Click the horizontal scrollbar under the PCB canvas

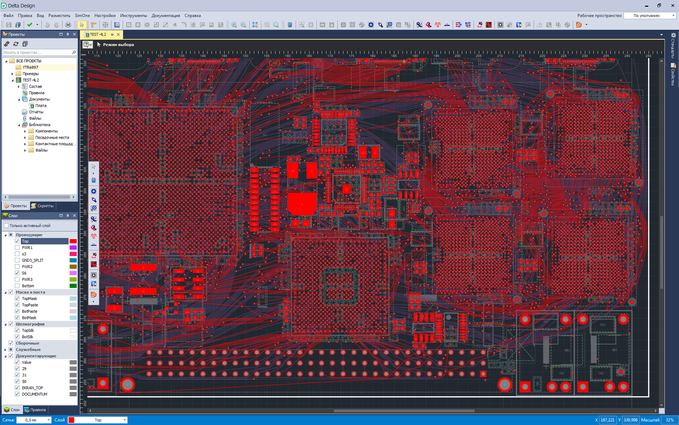coord(403,411)
